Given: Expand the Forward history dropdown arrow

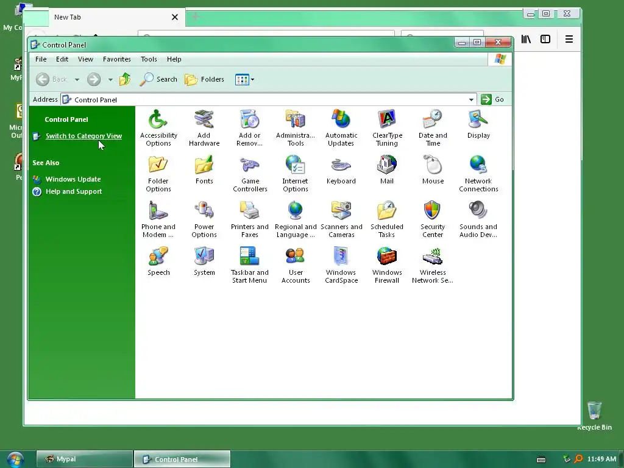Looking at the screenshot, I should click(110, 80).
